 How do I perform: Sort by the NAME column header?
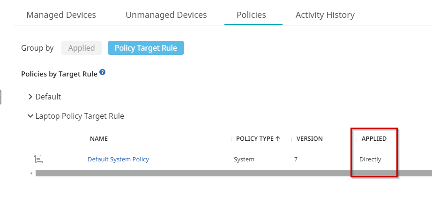click(x=99, y=139)
